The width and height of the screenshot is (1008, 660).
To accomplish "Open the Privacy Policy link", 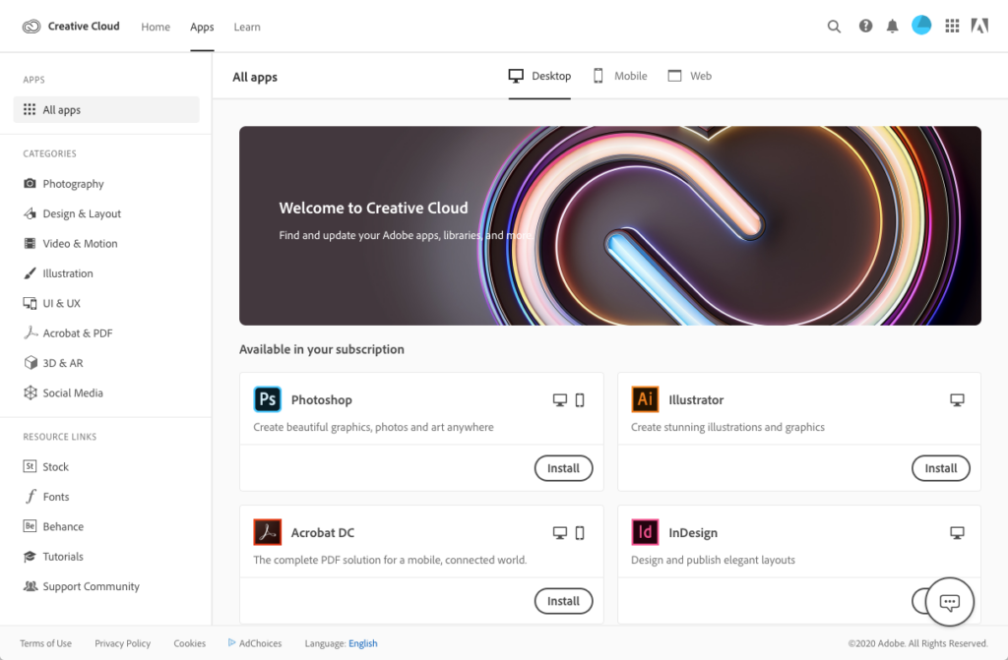I will [122, 643].
